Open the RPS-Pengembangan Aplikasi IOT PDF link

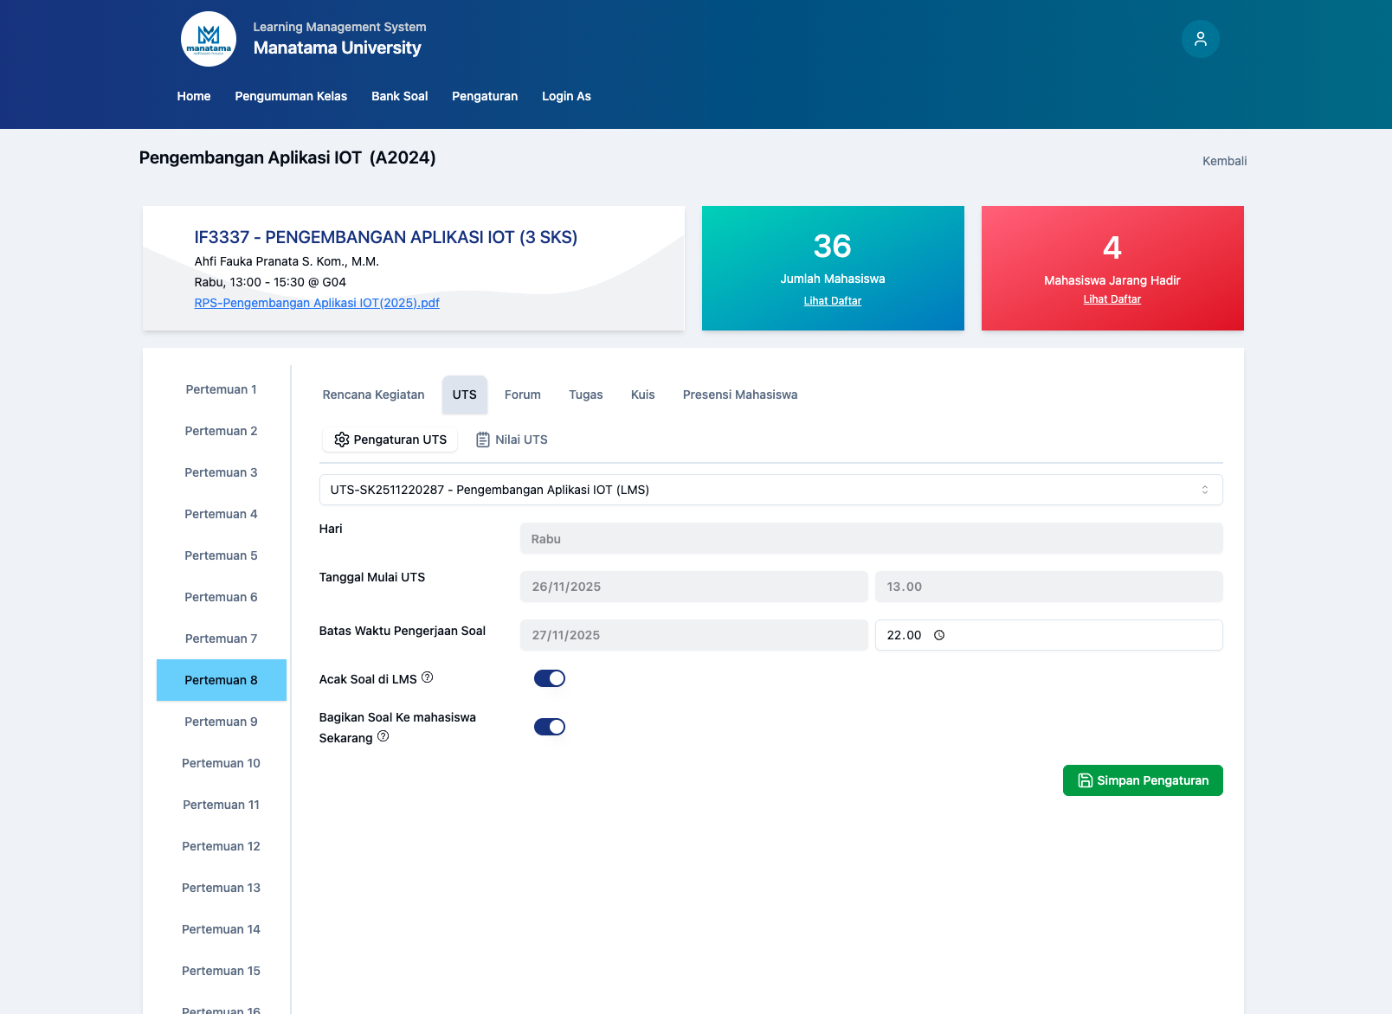coord(317,303)
